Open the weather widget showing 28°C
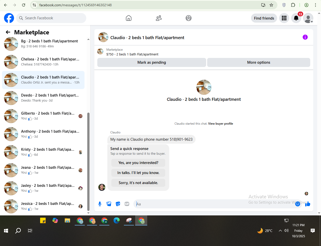The height and width of the screenshot is (246, 321). coord(265,231)
